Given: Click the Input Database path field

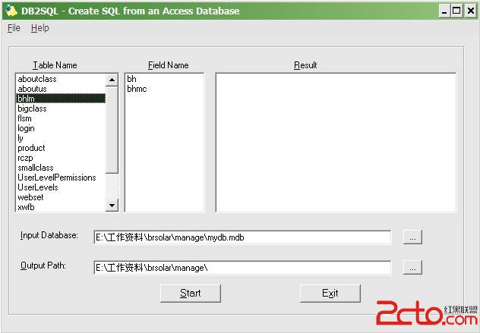Looking at the screenshot, I should tap(242, 237).
